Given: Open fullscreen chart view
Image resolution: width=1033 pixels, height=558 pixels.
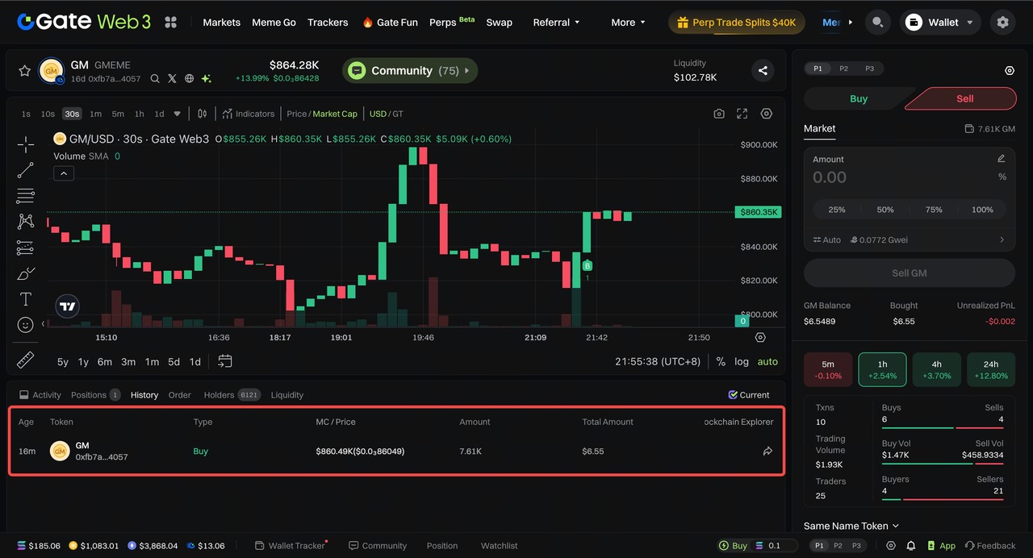Looking at the screenshot, I should click(742, 114).
